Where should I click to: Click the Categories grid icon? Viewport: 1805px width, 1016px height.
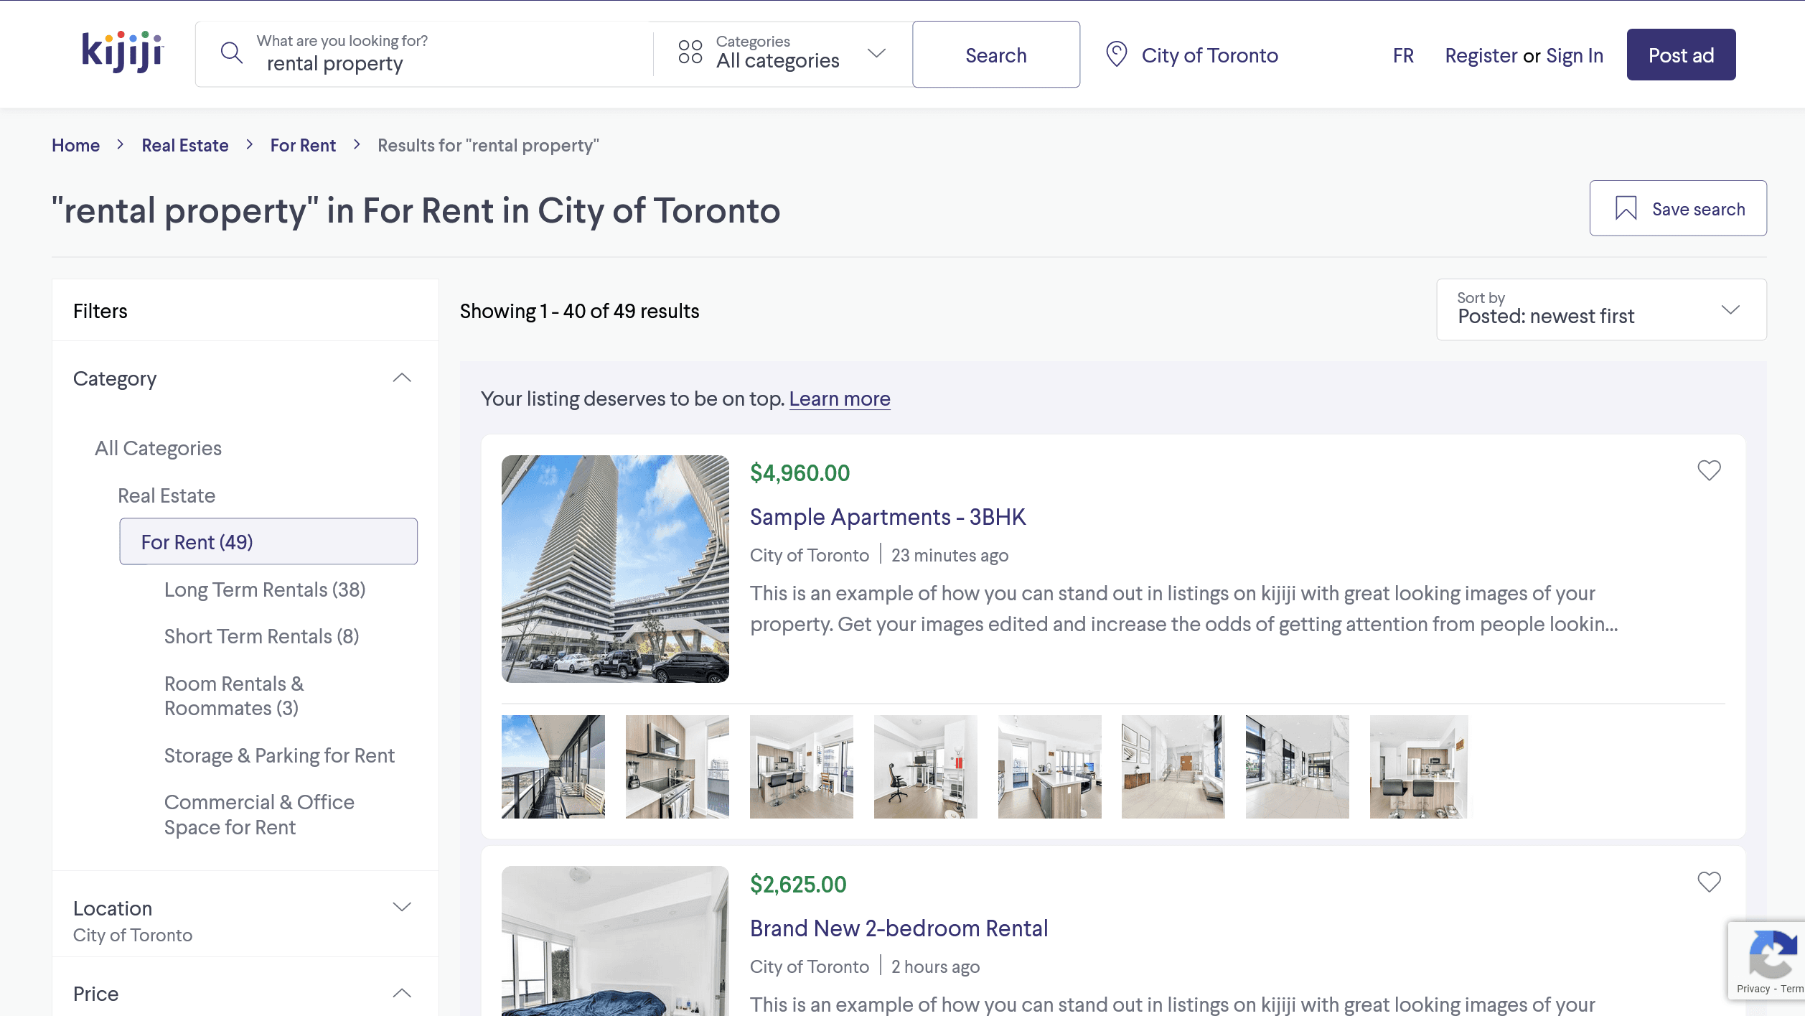tap(689, 52)
